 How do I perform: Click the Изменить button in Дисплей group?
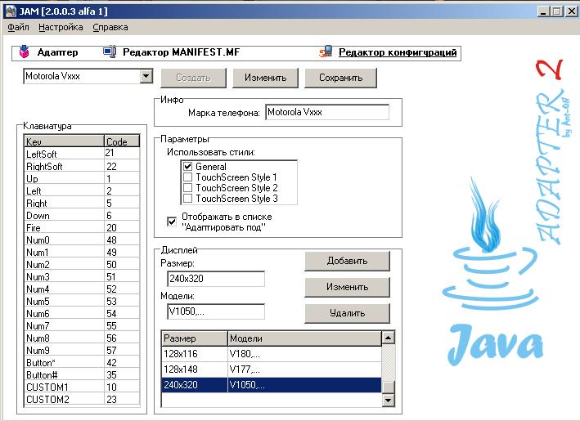pos(347,287)
